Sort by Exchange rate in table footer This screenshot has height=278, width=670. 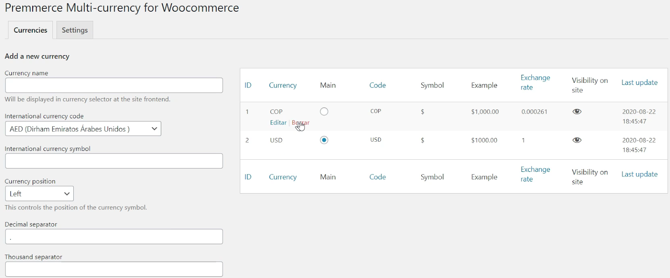535,174
